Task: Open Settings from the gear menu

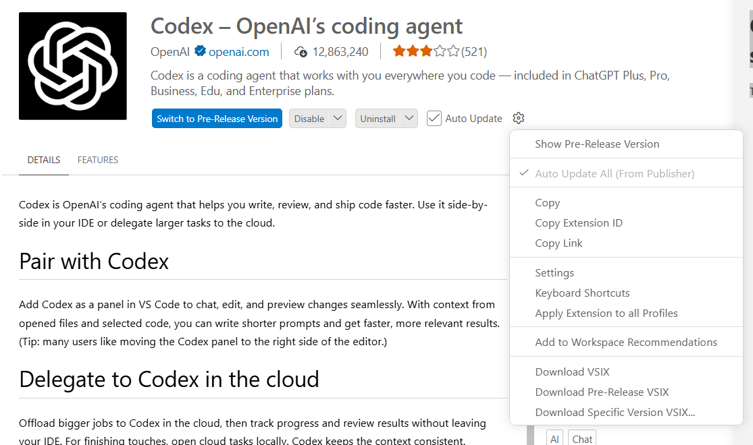Action: 626,273
